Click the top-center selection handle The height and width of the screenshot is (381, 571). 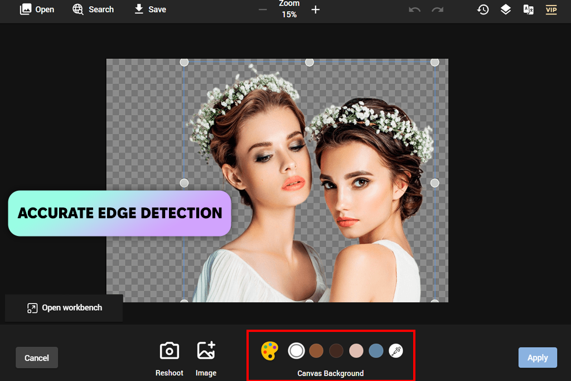pos(309,62)
